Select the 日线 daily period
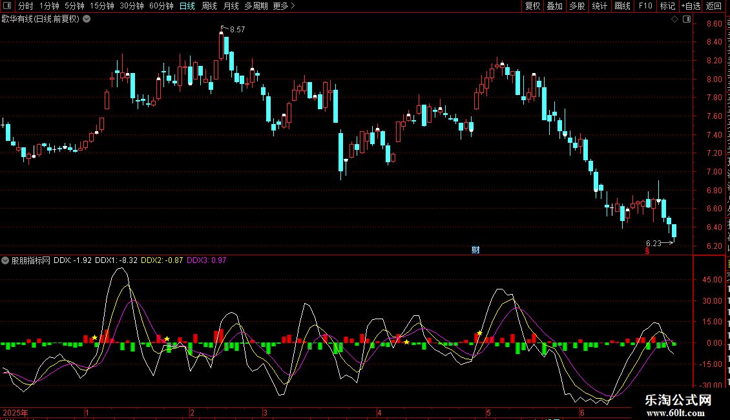 point(187,6)
